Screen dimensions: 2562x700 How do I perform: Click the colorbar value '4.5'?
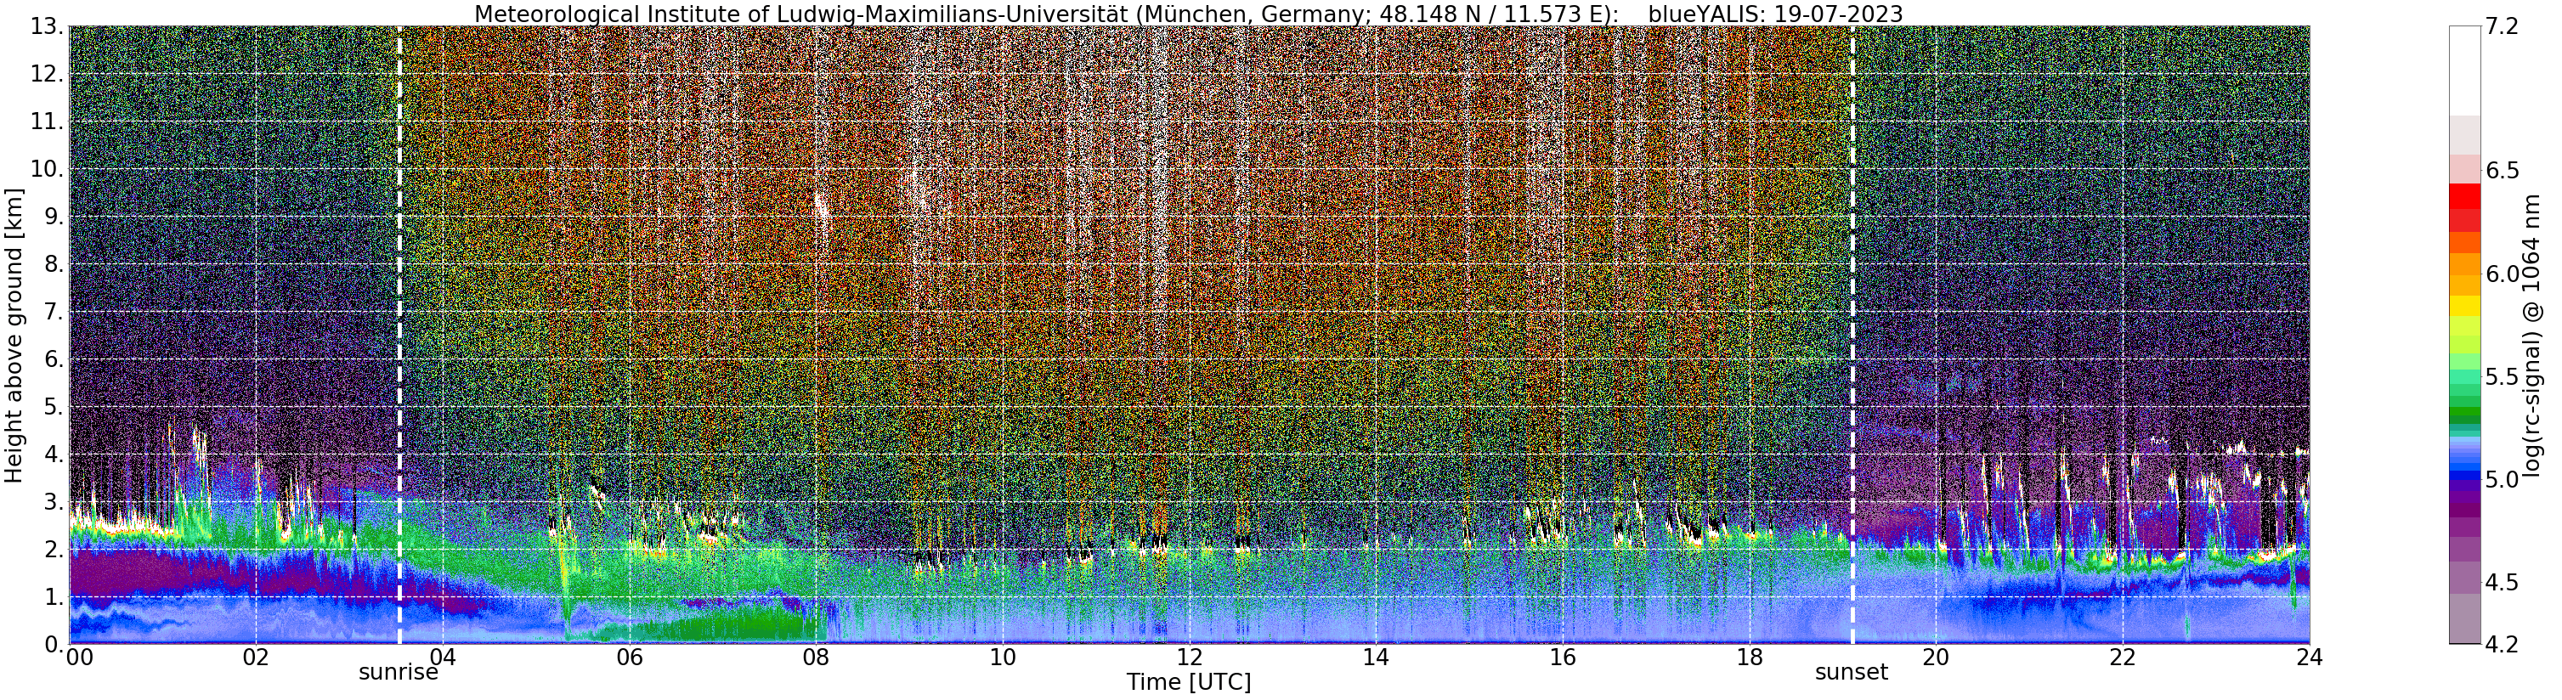click(2502, 583)
